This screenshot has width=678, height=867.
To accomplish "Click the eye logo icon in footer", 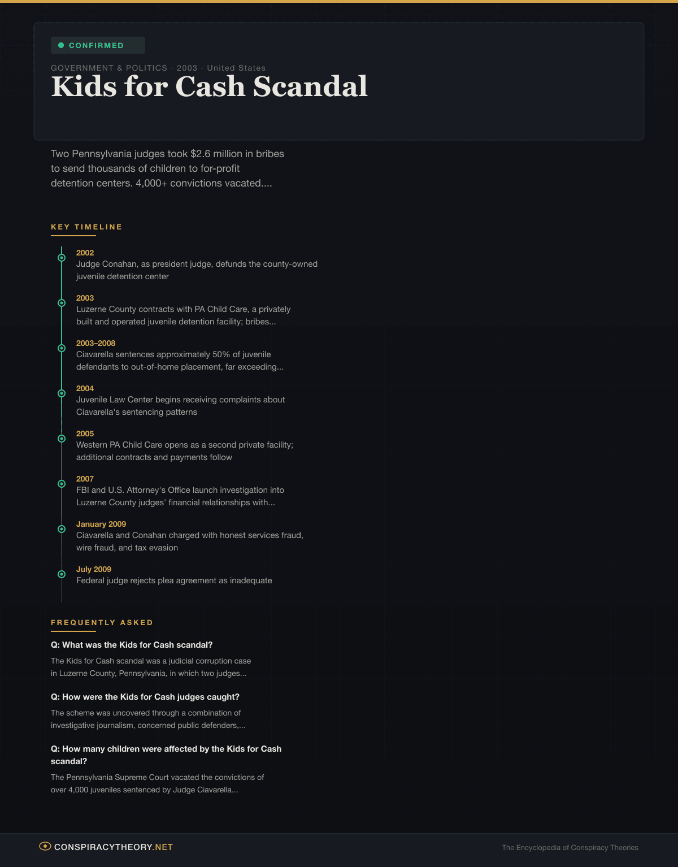I will click(x=45, y=846).
